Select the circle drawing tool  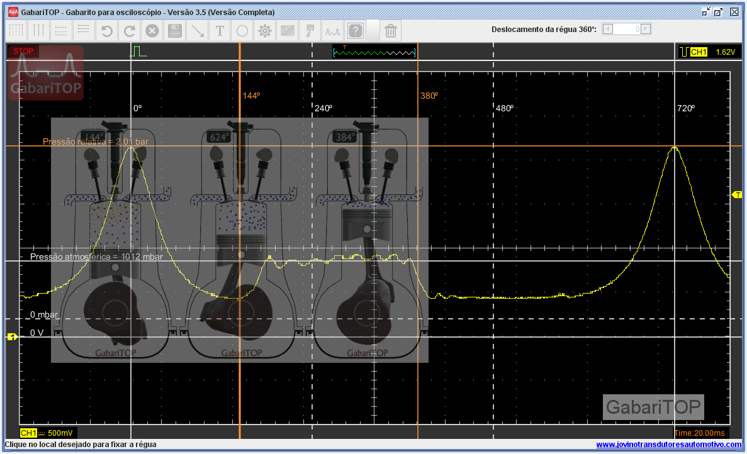pyautogui.click(x=242, y=31)
